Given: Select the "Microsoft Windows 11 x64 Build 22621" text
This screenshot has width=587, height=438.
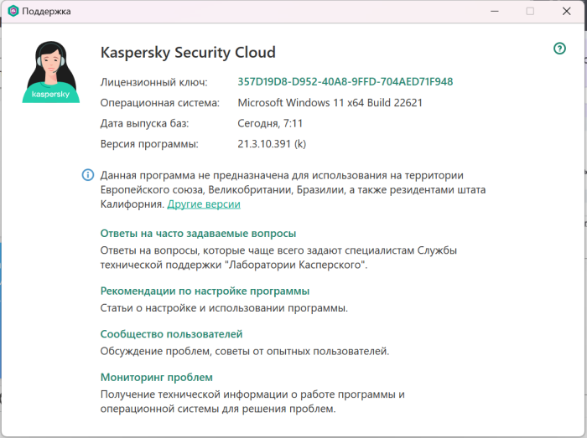Looking at the screenshot, I should click(330, 102).
